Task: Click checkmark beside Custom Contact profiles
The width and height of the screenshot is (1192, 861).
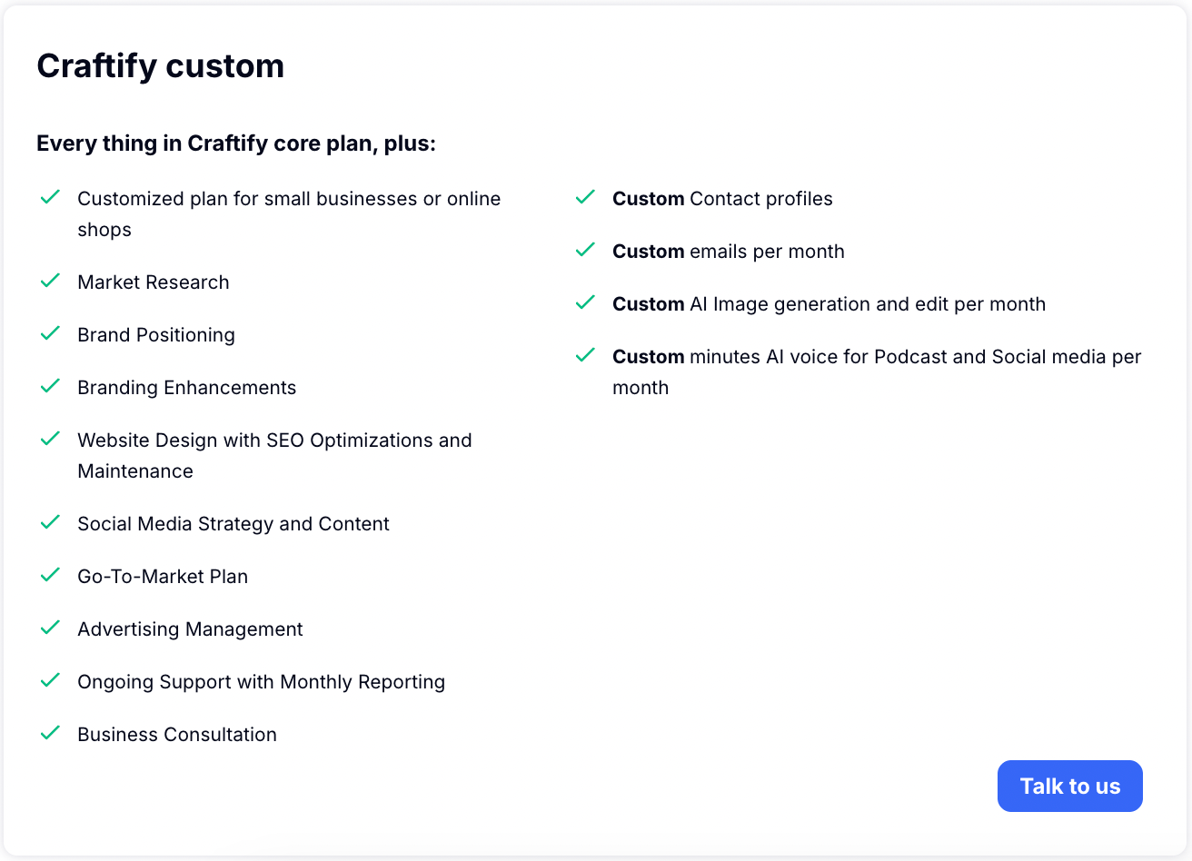Action: click(585, 197)
